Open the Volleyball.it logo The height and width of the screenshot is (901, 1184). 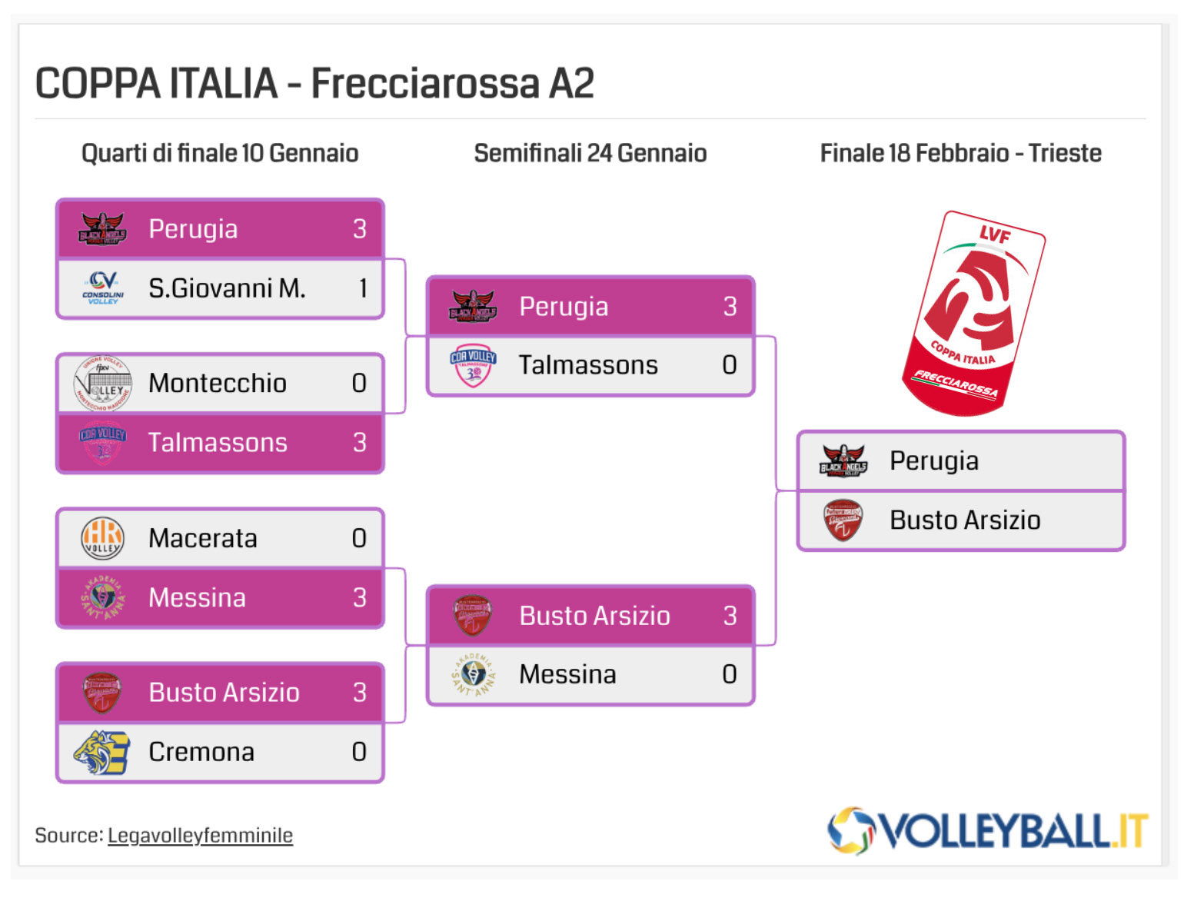(x=988, y=831)
